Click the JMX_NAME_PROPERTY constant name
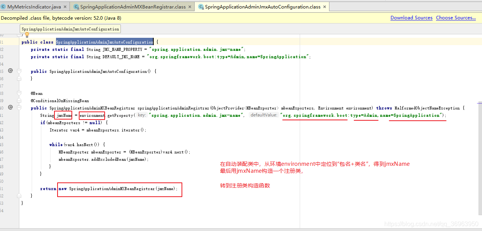The height and width of the screenshot is (231, 482). point(122,49)
